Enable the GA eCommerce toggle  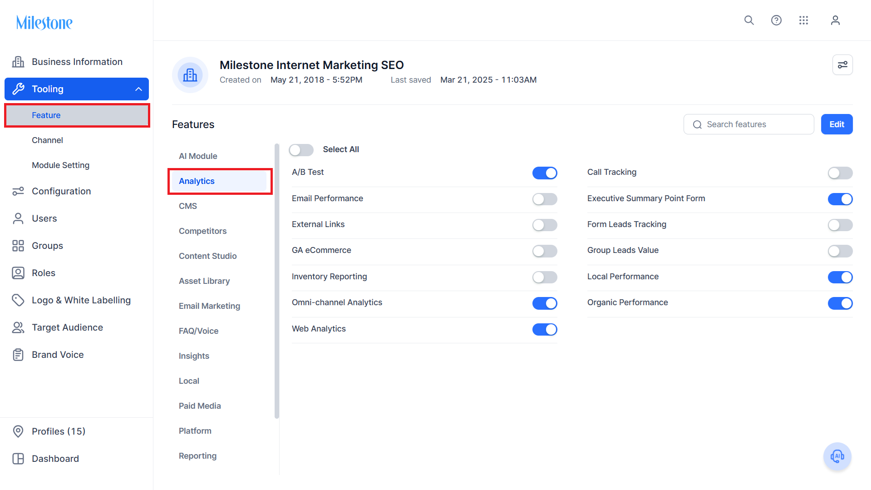click(x=545, y=251)
